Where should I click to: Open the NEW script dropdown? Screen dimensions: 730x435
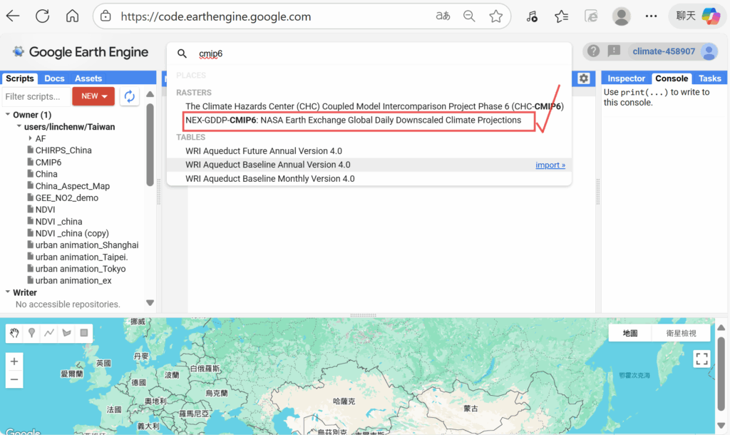(x=93, y=96)
